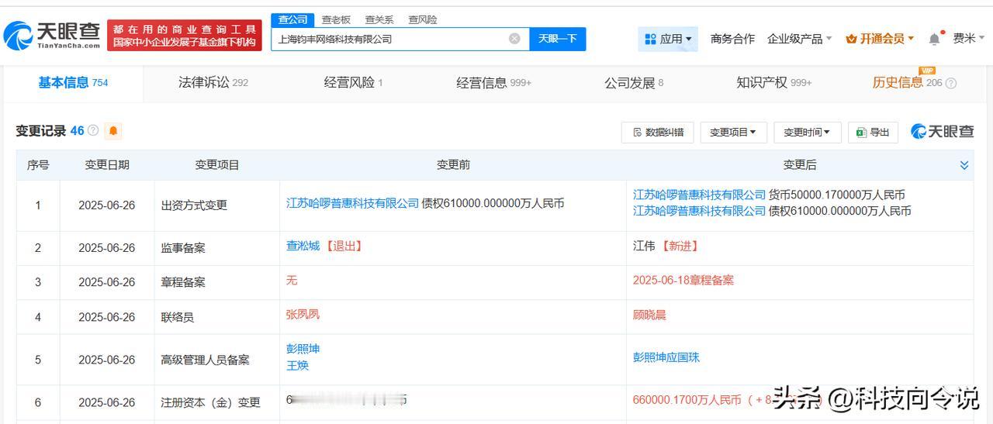Click the 导出 export button

(873, 133)
